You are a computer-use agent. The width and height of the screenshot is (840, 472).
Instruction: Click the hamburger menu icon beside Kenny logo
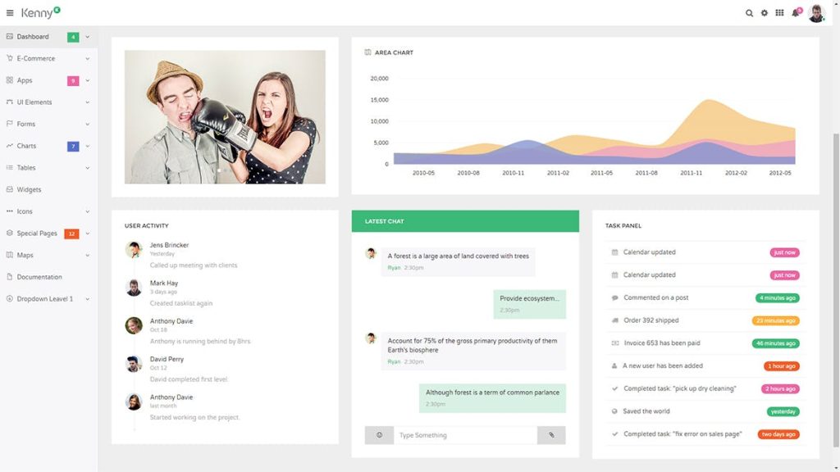point(10,13)
